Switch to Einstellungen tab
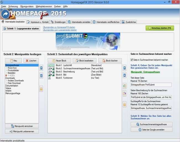The image size is (180, 142). [58, 22]
